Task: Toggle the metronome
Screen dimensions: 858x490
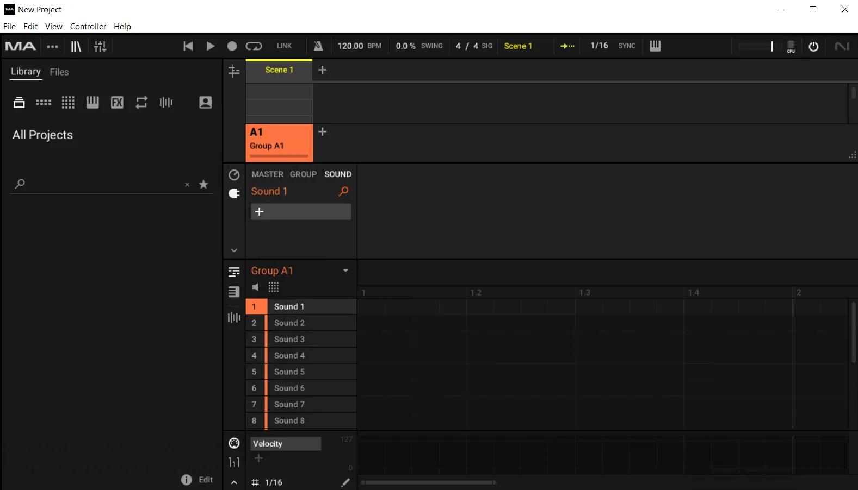Action: (318, 46)
